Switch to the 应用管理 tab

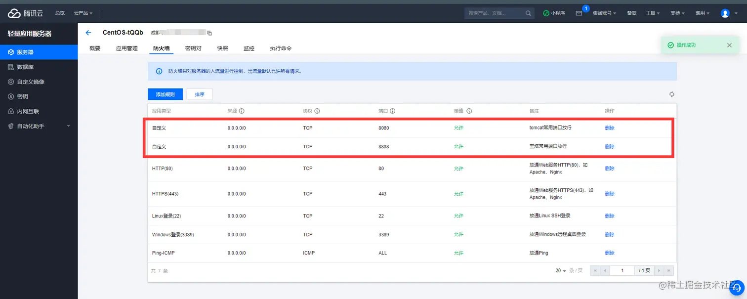126,48
